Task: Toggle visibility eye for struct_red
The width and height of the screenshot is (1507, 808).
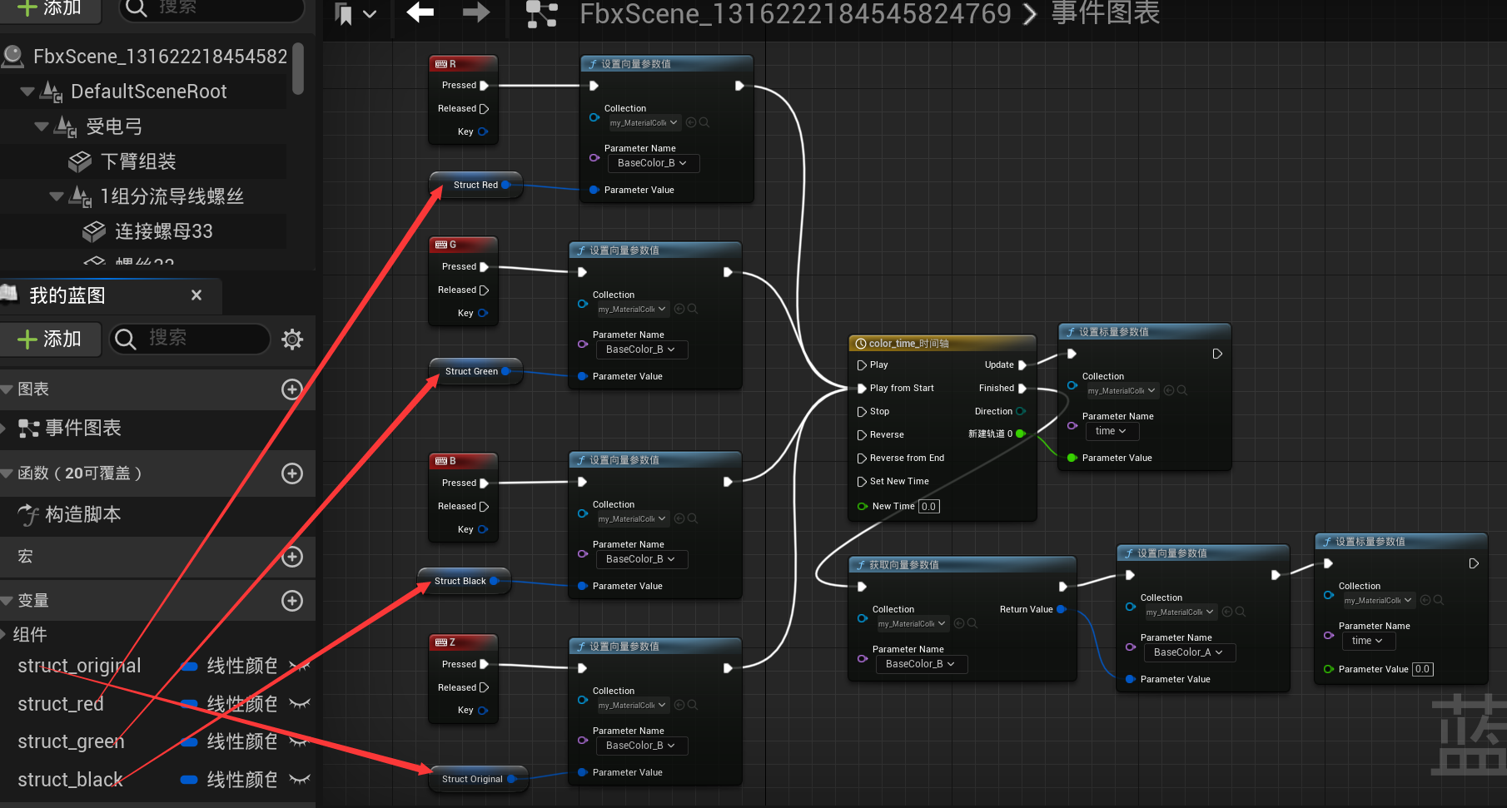Action: [300, 704]
